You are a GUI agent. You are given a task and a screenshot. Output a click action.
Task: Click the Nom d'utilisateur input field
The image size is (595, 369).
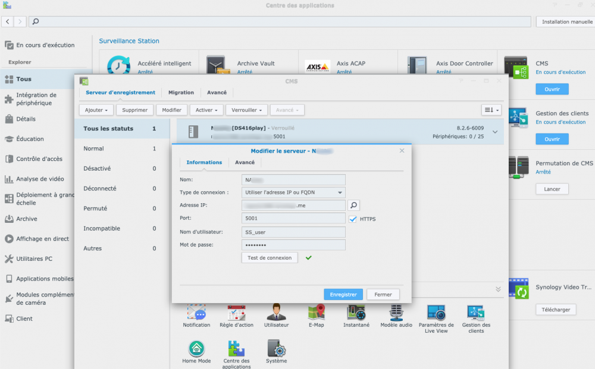(293, 232)
